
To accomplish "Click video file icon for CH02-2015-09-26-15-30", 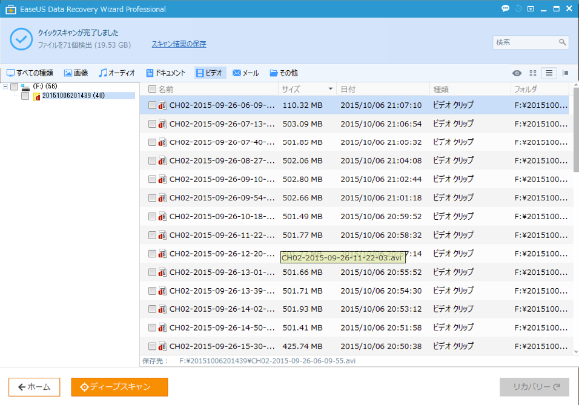I will point(162,346).
